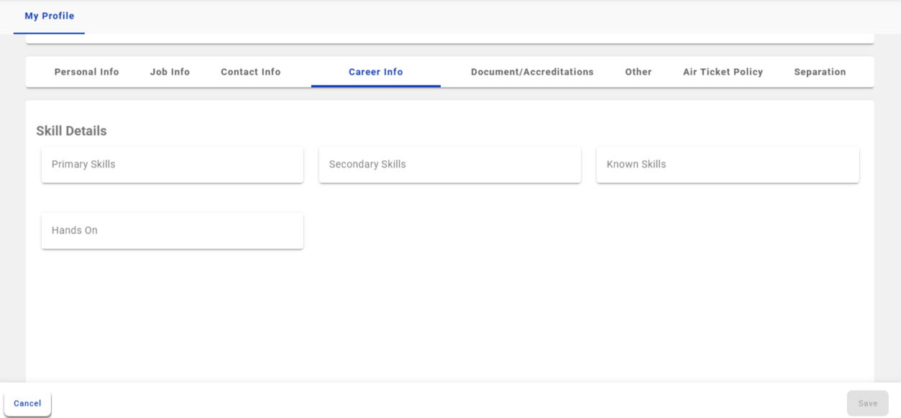Open the My Profile tab
Screen dimensions: 901x418
pyautogui.click(x=49, y=16)
